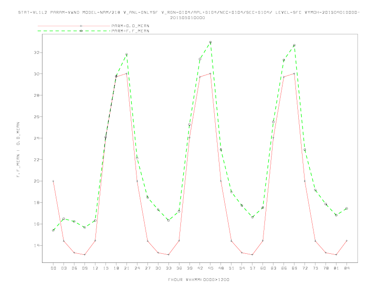Click y-axis tick label 20
This screenshot has width=378, height=292.
click(x=37, y=181)
